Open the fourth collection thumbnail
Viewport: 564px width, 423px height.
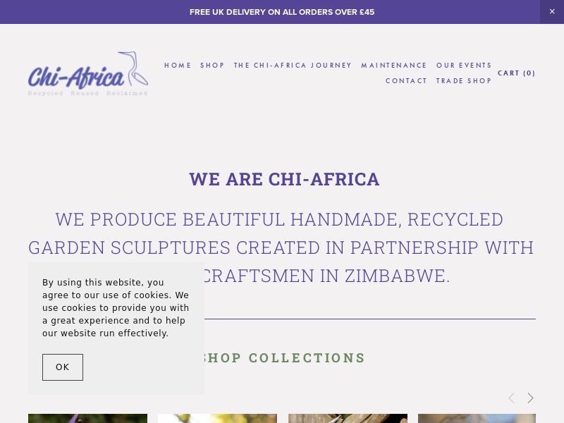477,418
